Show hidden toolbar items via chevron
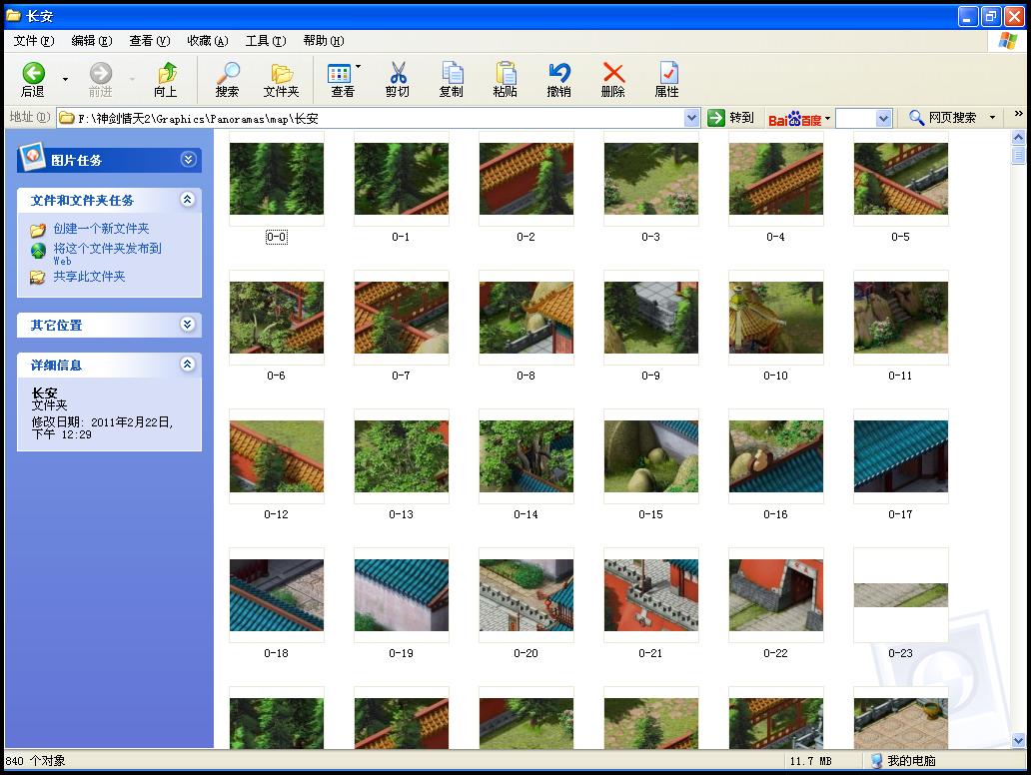The width and height of the screenshot is (1031, 775). (x=1018, y=114)
